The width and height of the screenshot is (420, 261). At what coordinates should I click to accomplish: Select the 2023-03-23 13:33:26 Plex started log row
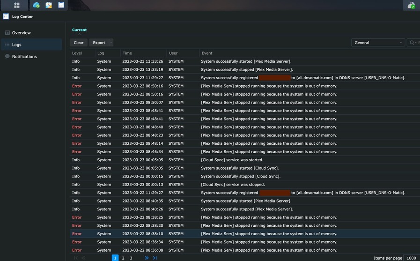pos(245,61)
